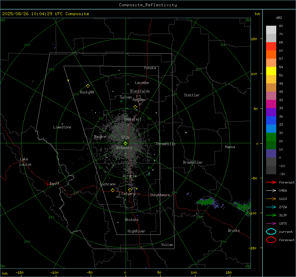Click the magenta 18TS arrow icon
Screen dimensions: 296x277
[271, 224]
